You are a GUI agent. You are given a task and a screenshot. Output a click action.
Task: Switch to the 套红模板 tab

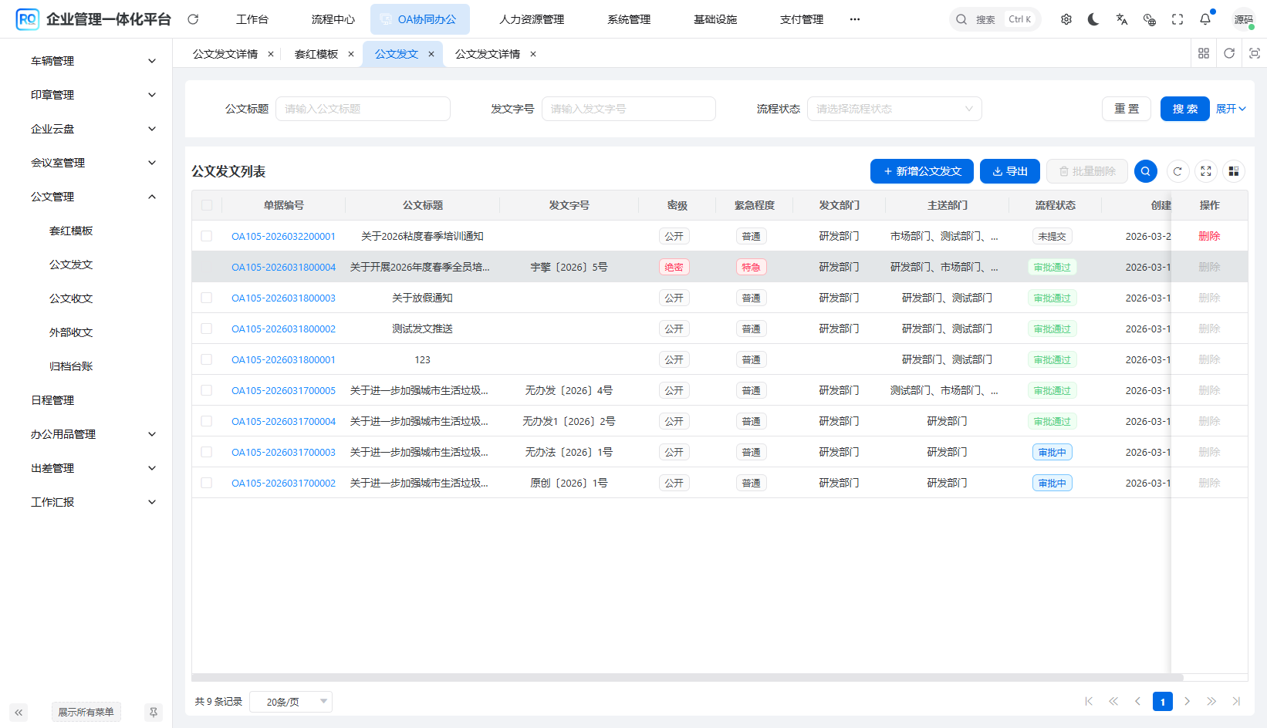tap(316, 54)
